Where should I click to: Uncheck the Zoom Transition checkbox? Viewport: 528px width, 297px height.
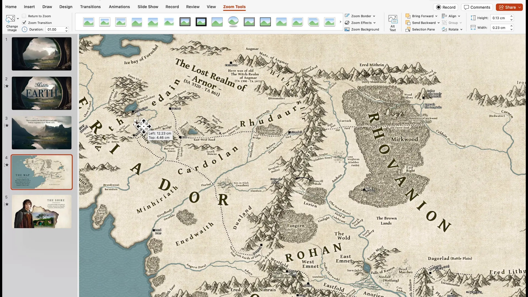point(24,23)
